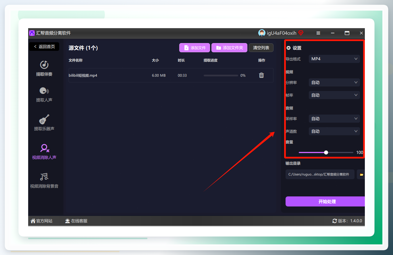Click the 时长 column header
Image resolution: width=393 pixels, height=255 pixels.
pyautogui.click(x=181, y=60)
